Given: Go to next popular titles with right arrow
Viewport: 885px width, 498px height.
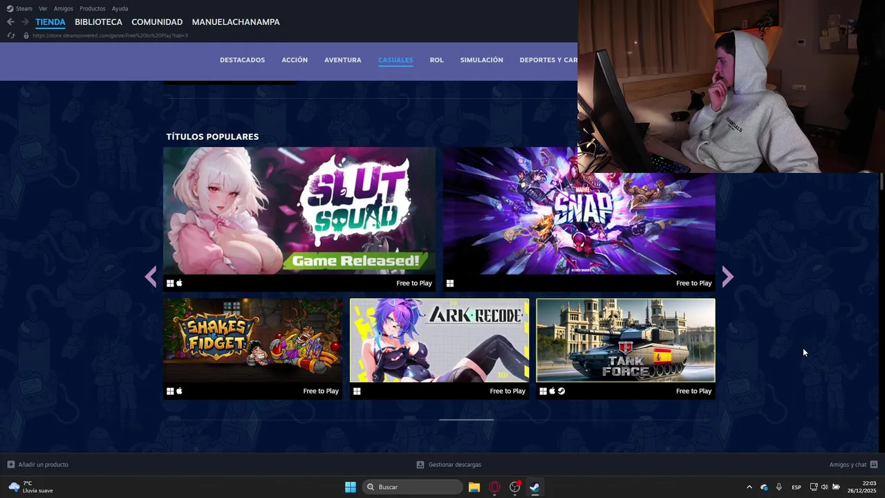Looking at the screenshot, I should point(727,277).
